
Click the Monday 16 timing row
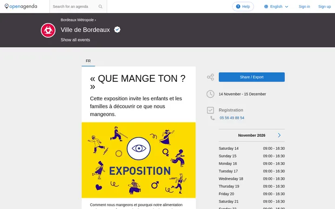(x=252, y=163)
